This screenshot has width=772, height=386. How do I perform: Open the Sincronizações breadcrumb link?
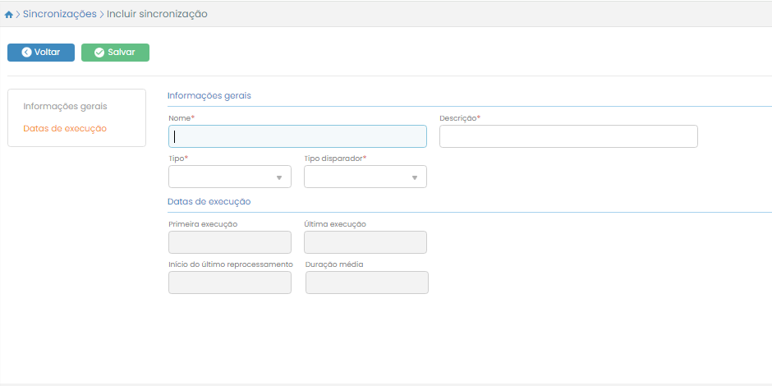pyautogui.click(x=59, y=14)
